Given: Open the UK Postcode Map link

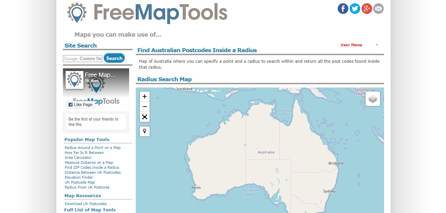Looking at the screenshot, I should 80,182.
